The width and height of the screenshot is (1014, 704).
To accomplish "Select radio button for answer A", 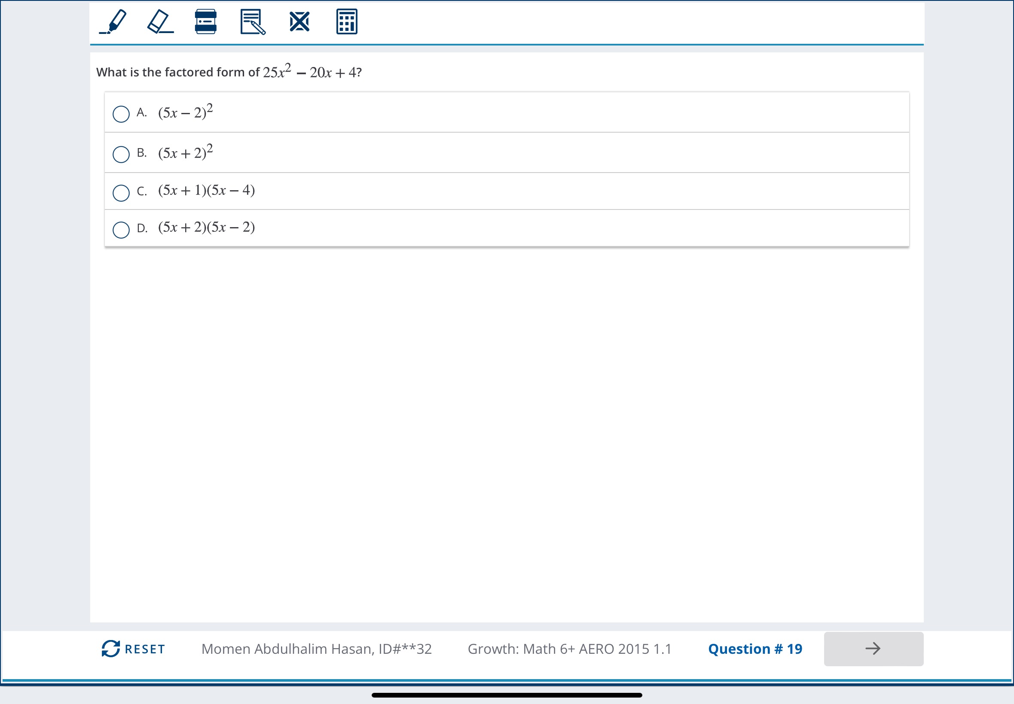I will click(121, 114).
